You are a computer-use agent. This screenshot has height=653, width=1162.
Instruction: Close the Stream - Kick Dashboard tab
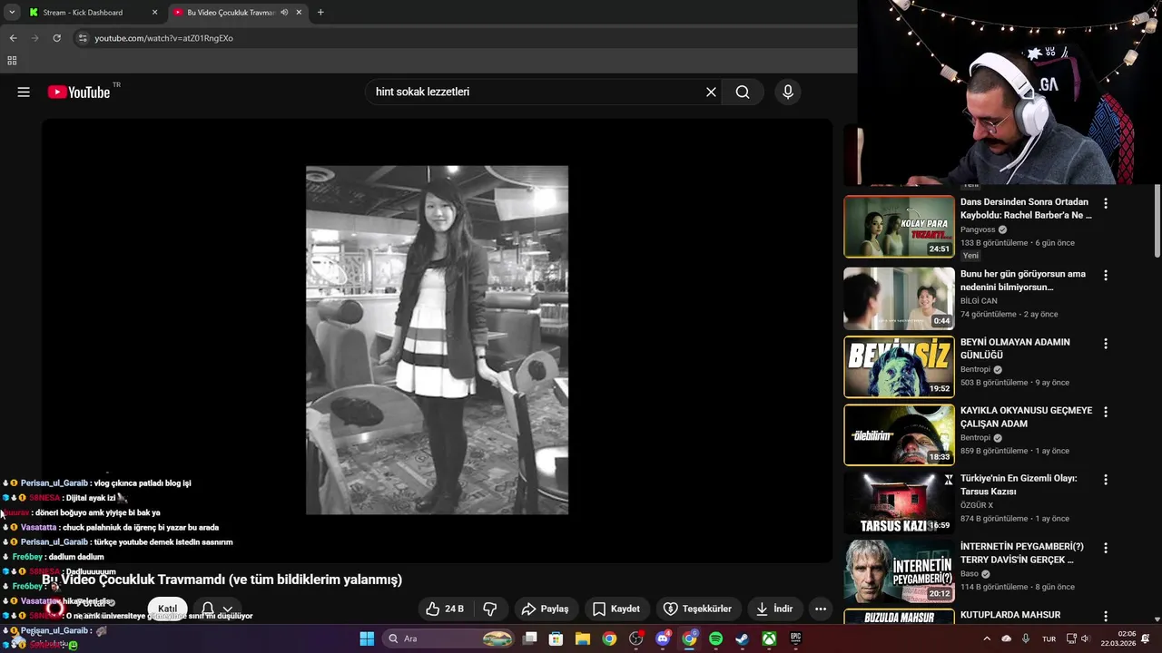pyautogui.click(x=154, y=13)
